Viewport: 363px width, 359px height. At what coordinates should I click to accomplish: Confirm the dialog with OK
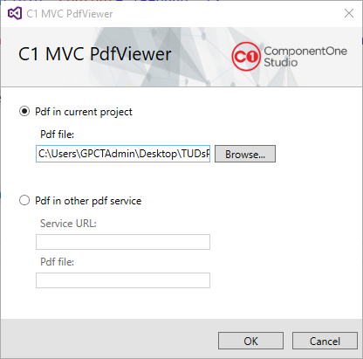pos(250,341)
